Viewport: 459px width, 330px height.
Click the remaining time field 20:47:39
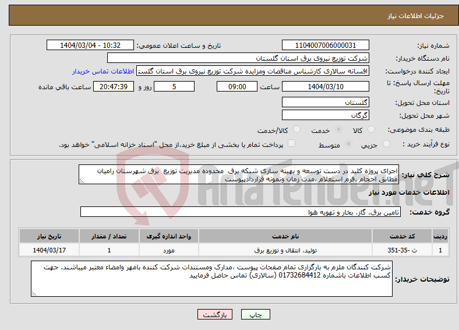114,86
